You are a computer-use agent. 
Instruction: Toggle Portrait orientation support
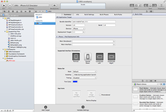(76, 57)
